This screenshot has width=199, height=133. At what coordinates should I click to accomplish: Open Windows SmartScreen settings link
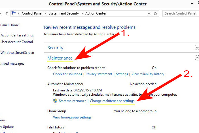(17, 53)
